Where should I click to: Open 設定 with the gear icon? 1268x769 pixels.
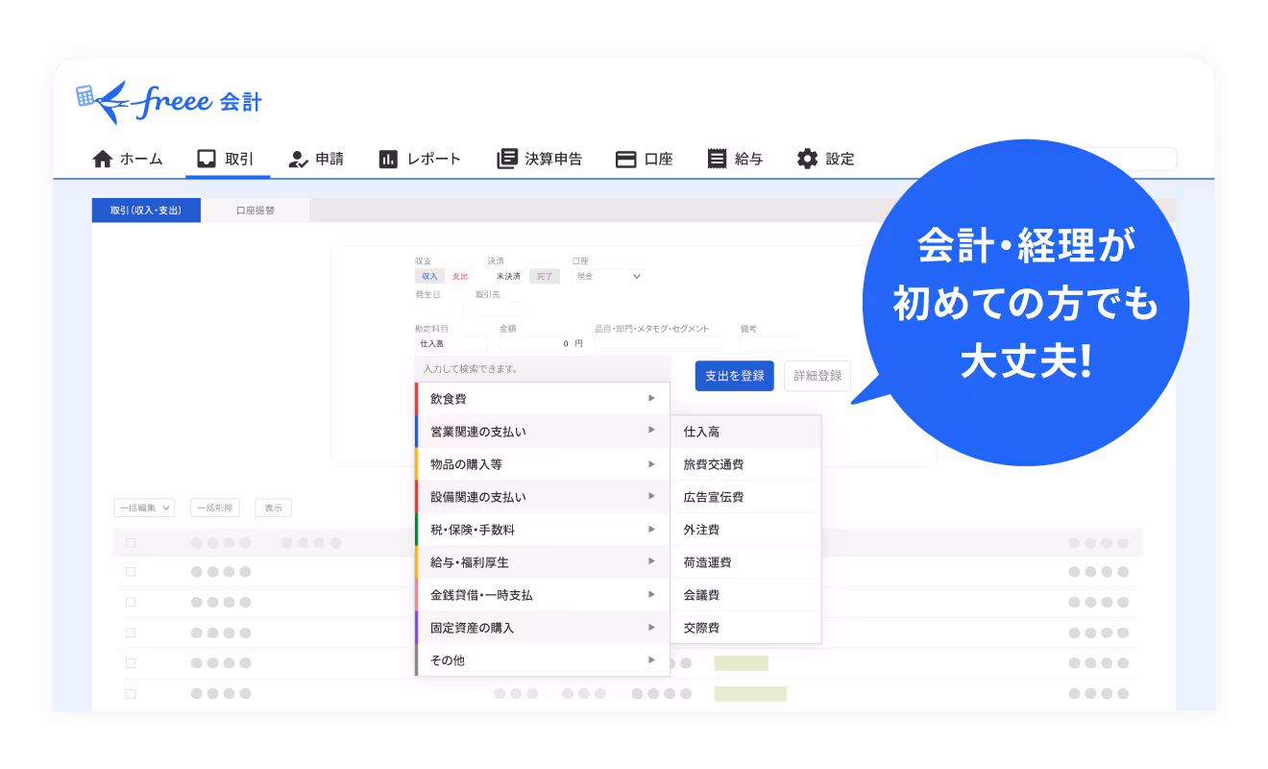pos(807,160)
